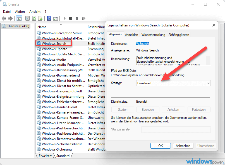Click the gear icon beside Windows-Audio

click(x=39, y=59)
